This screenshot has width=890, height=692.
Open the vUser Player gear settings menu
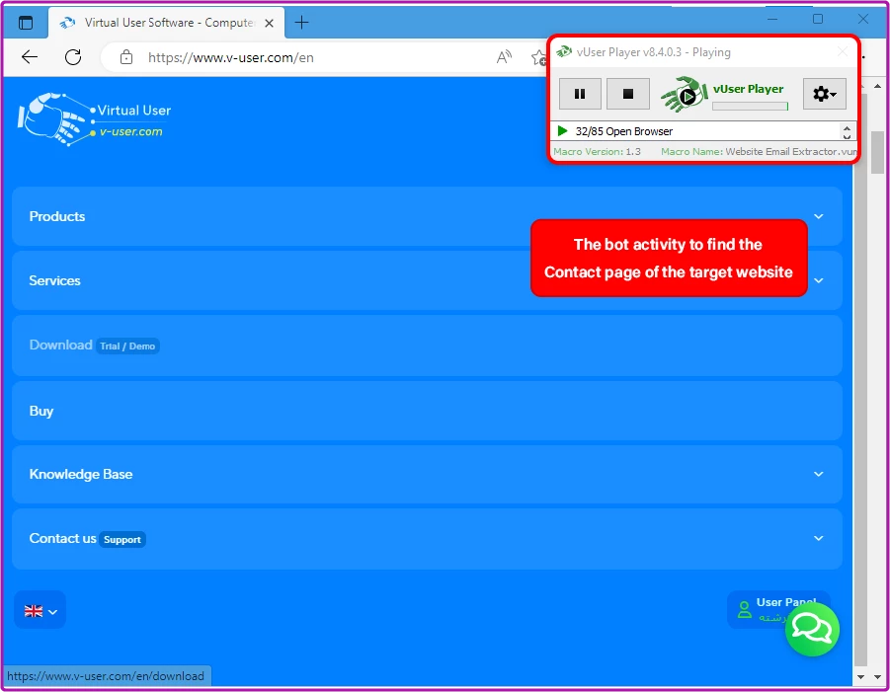point(824,94)
